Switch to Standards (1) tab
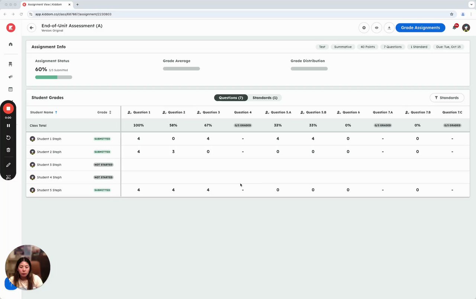The height and width of the screenshot is (299, 476). 265,98
